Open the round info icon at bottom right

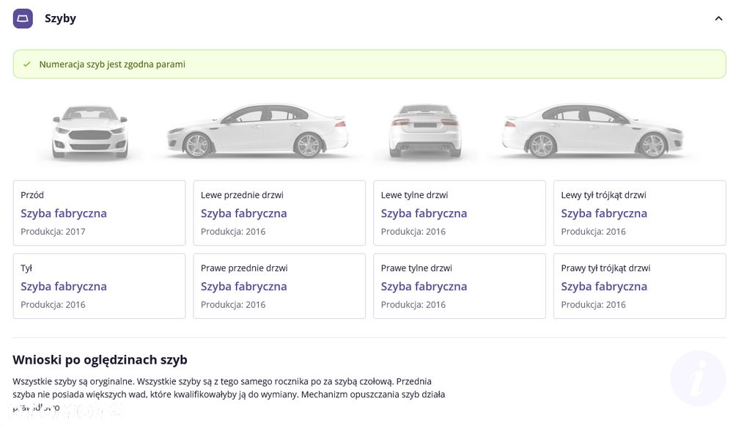(x=699, y=378)
